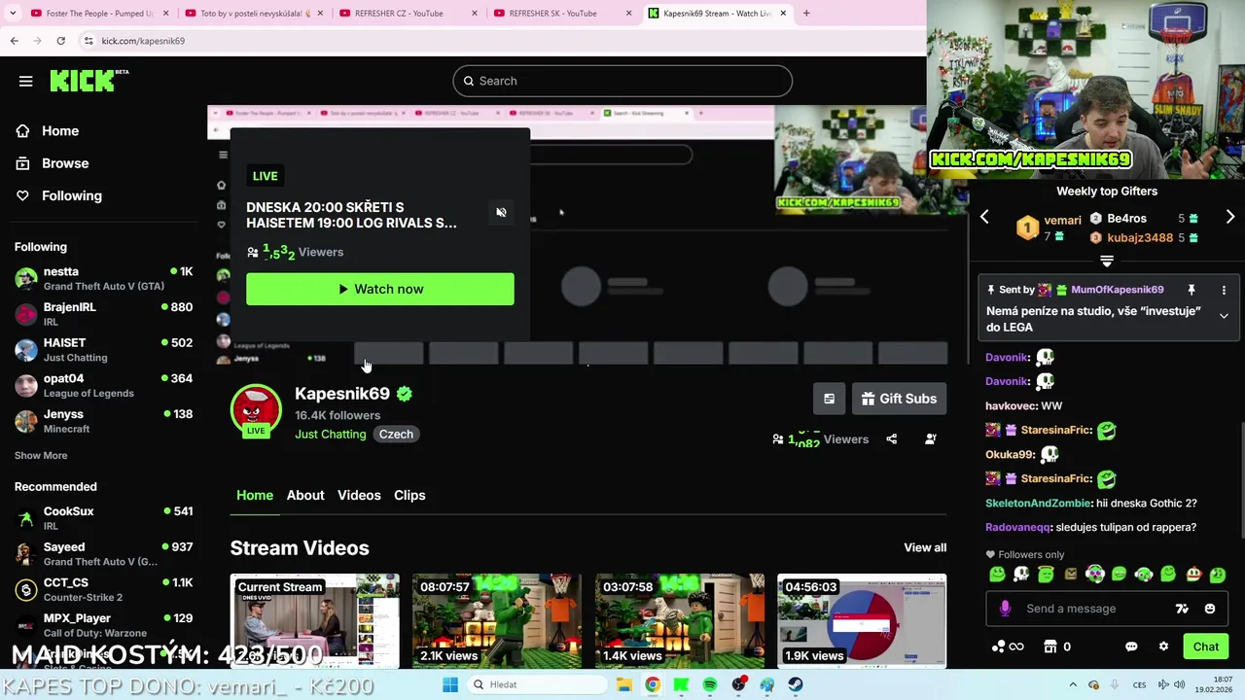This screenshot has height=700, width=1245.
Task: Expand the gifters leaderboard handle
Action: point(1107,261)
